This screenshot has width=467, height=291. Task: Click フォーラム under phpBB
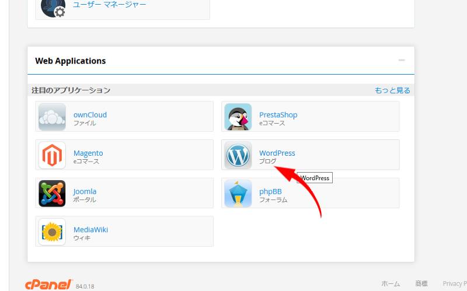[273, 200]
